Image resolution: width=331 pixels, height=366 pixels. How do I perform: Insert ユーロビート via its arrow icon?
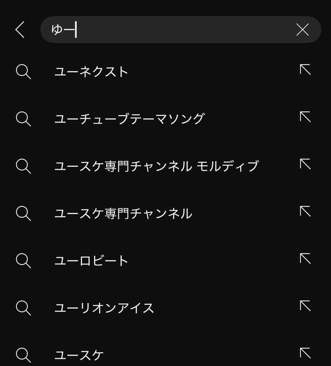point(305,258)
